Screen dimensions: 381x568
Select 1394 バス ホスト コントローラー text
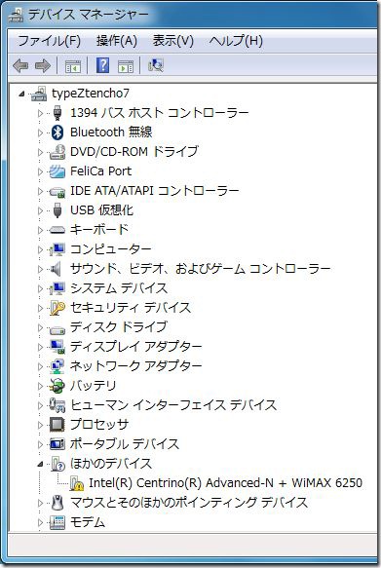160,113
